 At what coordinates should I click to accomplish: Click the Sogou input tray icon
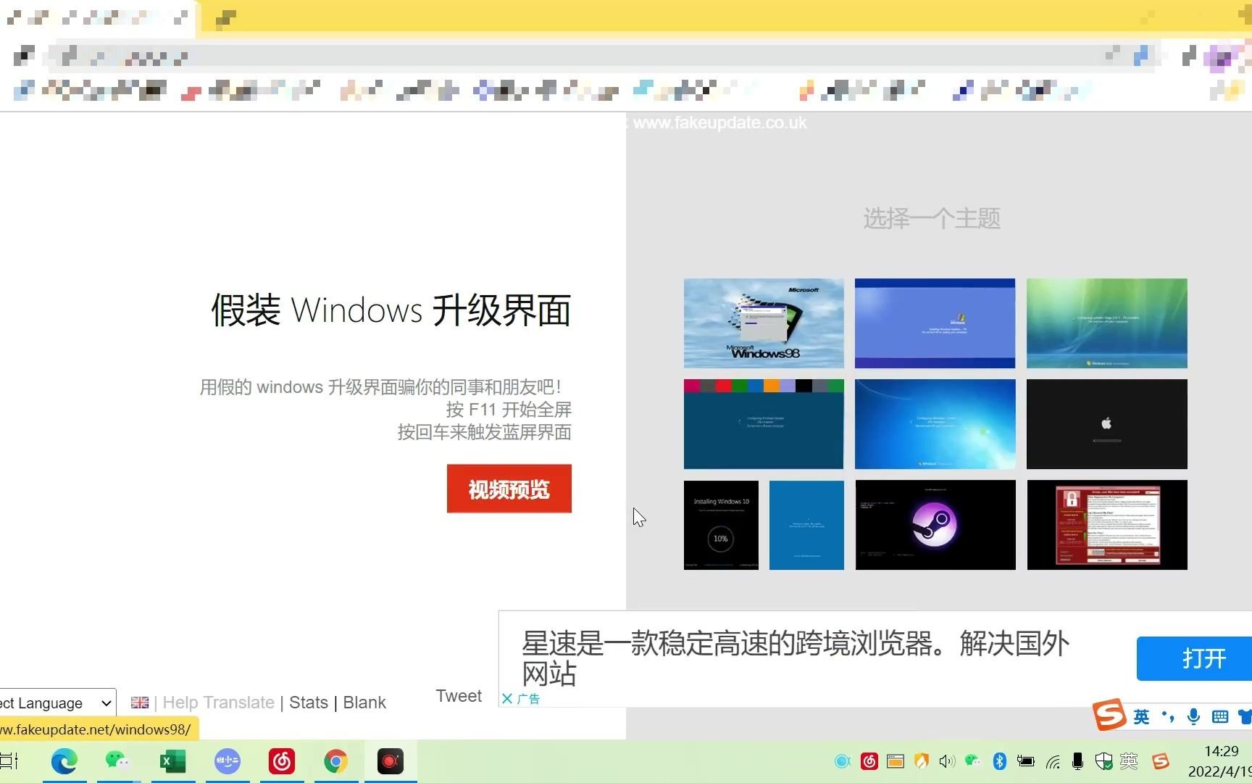click(x=1161, y=761)
